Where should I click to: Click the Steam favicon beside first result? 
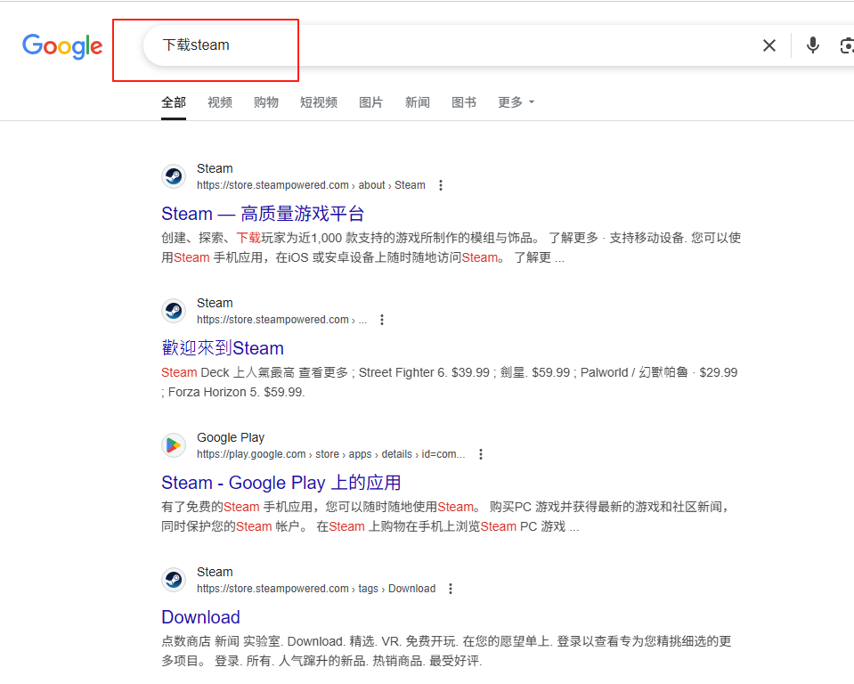[x=174, y=176]
